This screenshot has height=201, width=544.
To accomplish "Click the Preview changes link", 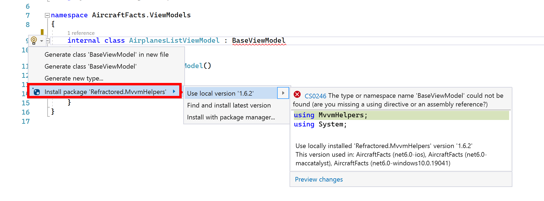I will 319,179.
